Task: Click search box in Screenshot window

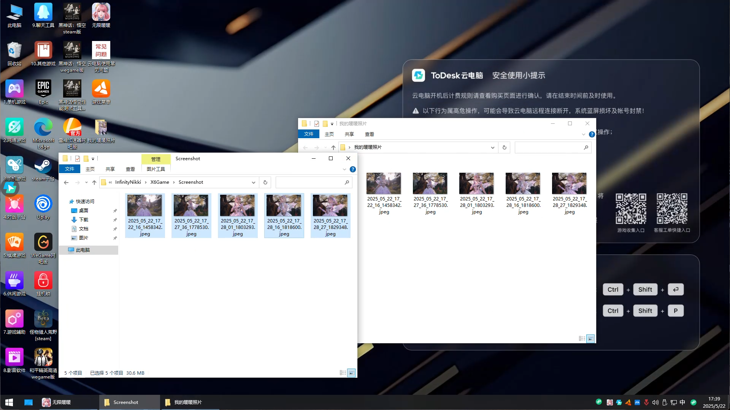Action: click(x=314, y=182)
